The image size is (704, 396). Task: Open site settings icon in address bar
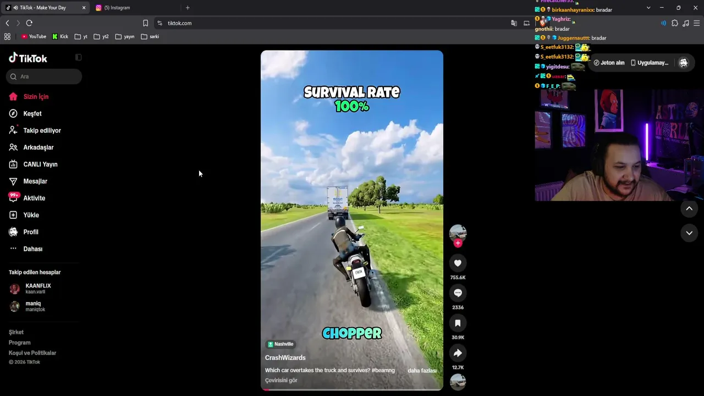click(159, 23)
